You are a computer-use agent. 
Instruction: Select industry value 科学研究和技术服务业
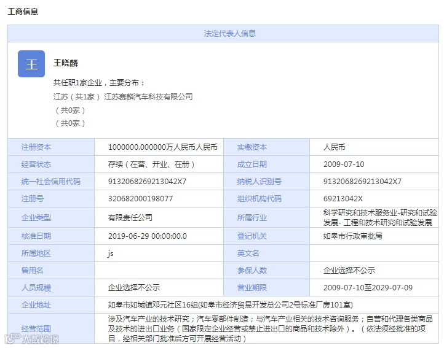[x=360, y=212]
